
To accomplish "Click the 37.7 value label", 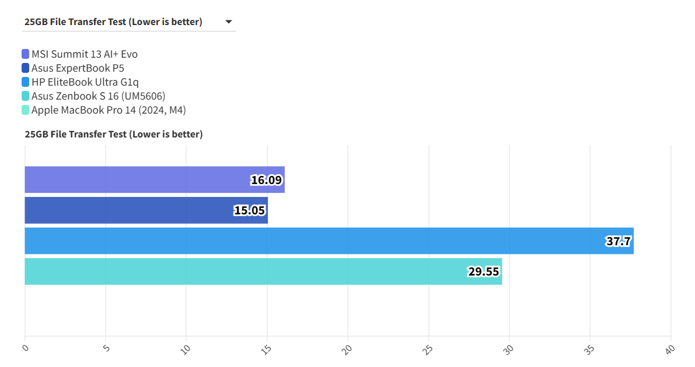I will coord(619,241).
